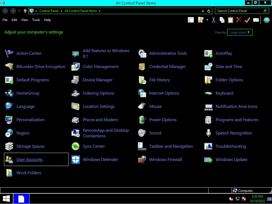The image size is (272, 204).
Task: Open the Power Options link
Action: click(x=163, y=120)
